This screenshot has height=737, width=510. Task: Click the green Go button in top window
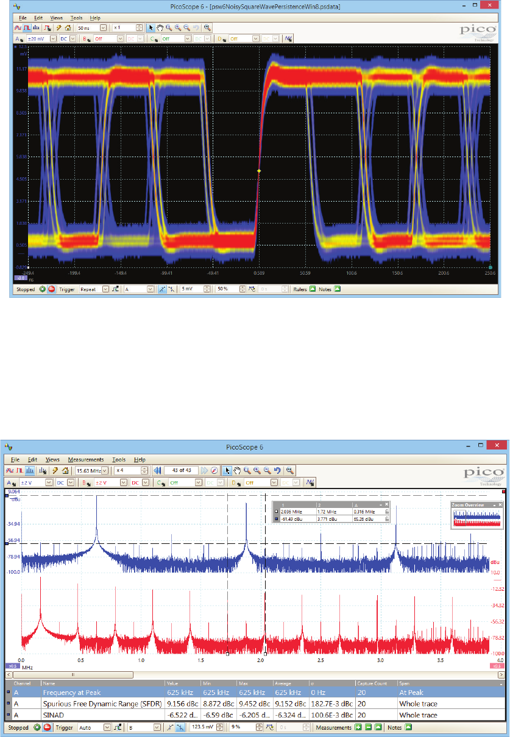(43, 289)
